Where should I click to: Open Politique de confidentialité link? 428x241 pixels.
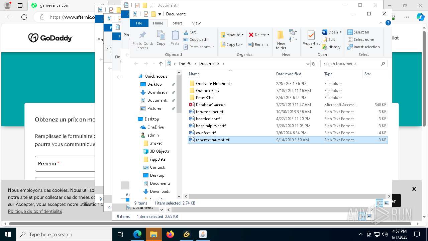pos(35,211)
